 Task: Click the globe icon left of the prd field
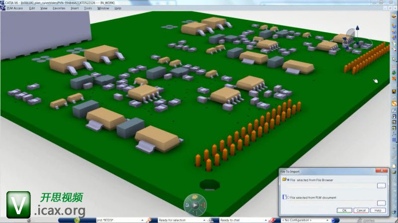(x=77, y=220)
